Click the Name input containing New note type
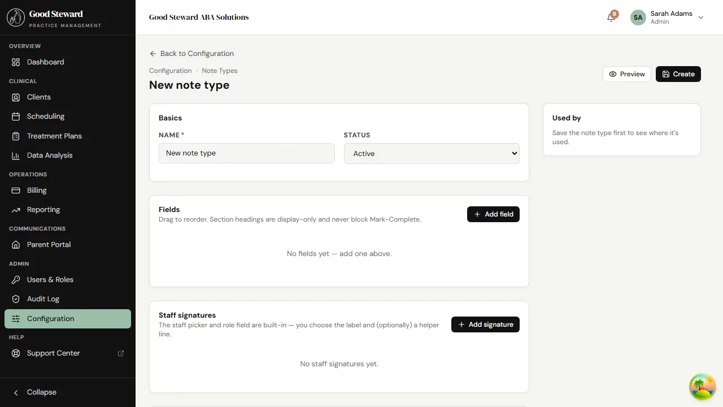 [246, 153]
